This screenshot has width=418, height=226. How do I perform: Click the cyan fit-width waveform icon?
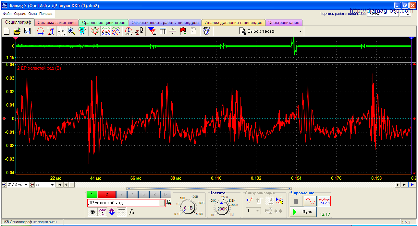click(x=82, y=31)
